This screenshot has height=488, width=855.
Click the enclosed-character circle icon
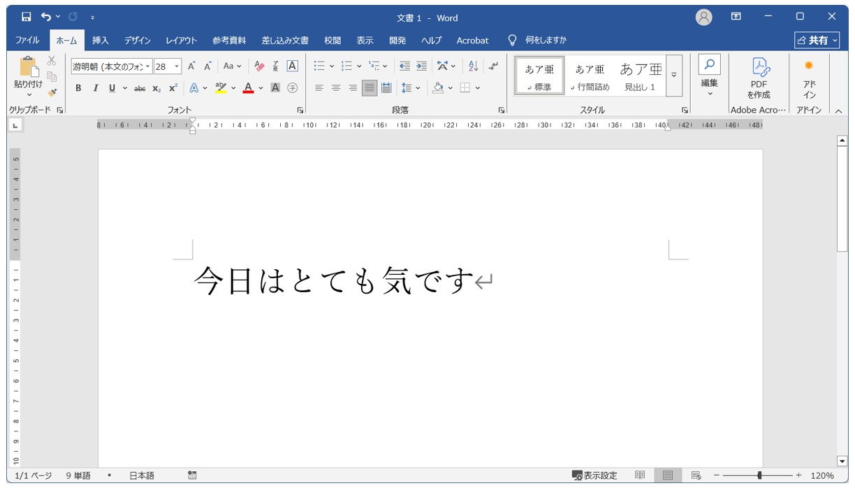tap(293, 88)
